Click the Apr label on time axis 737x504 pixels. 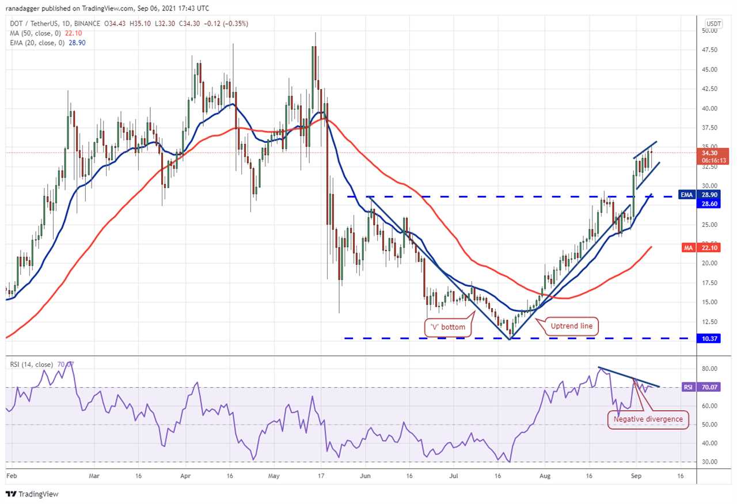point(185,477)
